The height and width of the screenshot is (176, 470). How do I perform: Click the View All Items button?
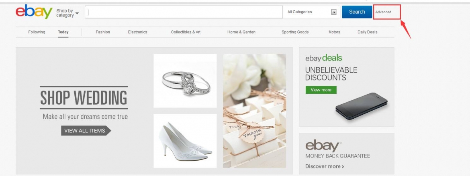(x=86, y=131)
